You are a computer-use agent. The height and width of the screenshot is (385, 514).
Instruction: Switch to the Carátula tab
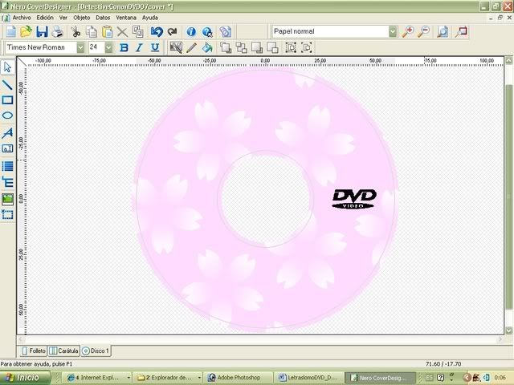[64, 351]
